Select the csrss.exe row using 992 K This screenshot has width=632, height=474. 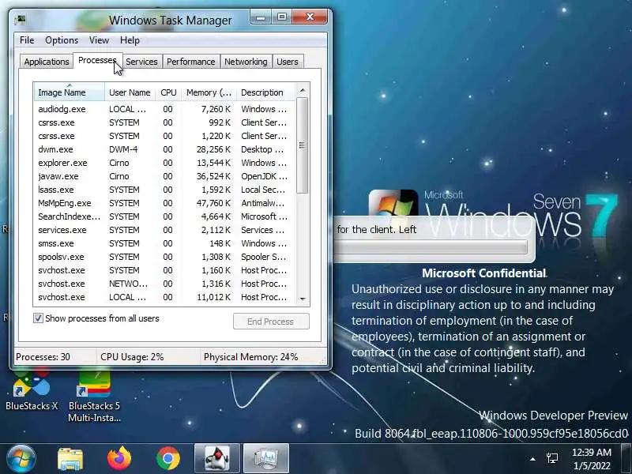coord(164,122)
